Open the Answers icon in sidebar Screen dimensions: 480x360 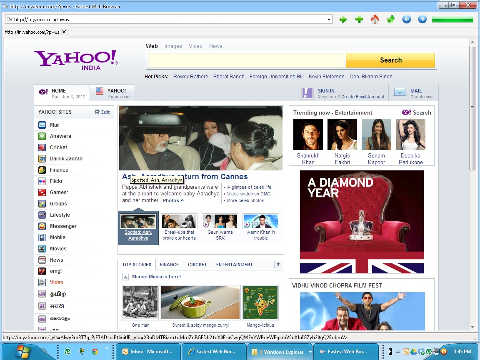pyautogui.click(x=42, y=136)
